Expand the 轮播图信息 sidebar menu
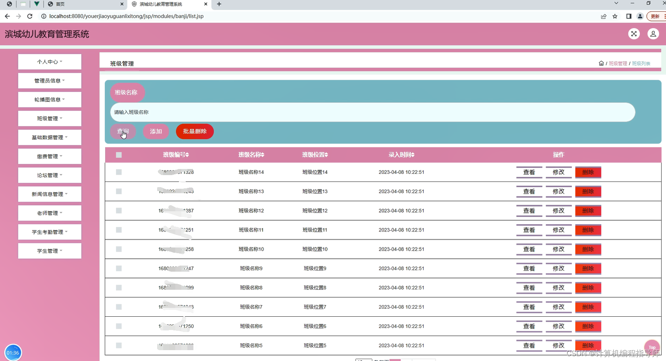This screenshot has width=666, height=361. pos(50,99)
